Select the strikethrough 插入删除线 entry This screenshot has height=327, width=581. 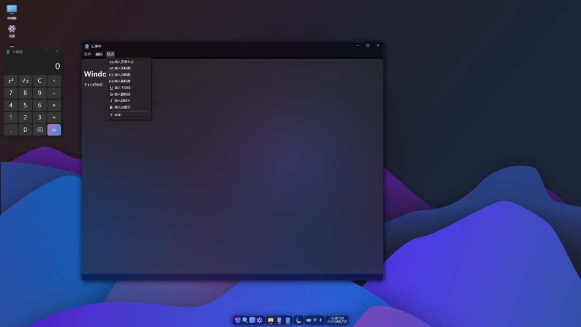pyautogui.click(x=129, y=94)
